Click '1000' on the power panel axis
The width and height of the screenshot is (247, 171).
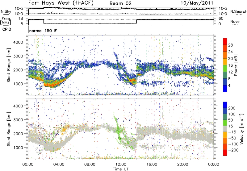click(18, 84)
